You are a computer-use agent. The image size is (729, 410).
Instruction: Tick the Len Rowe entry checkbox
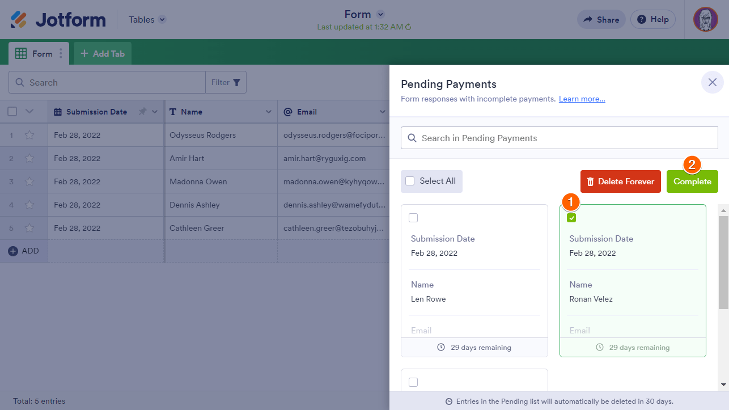click(413, 218)
